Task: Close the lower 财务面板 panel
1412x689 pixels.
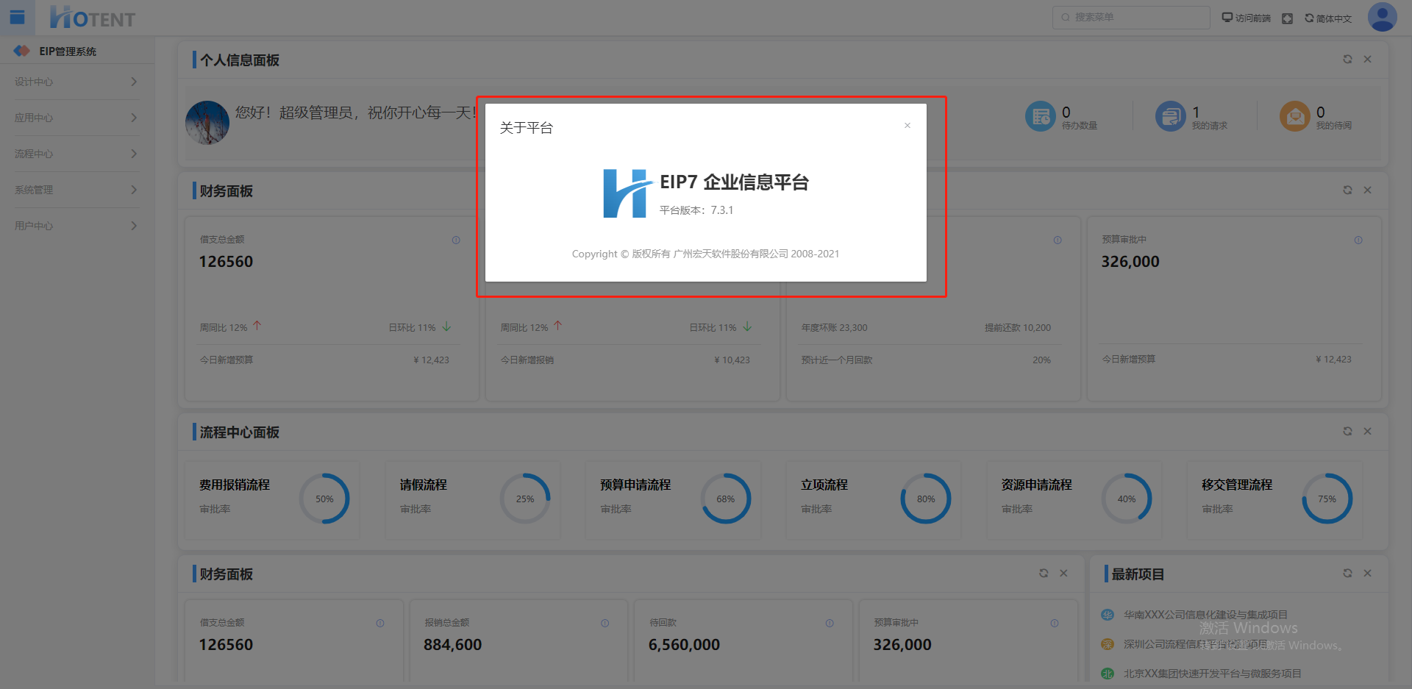Action: coord(1063,574)
